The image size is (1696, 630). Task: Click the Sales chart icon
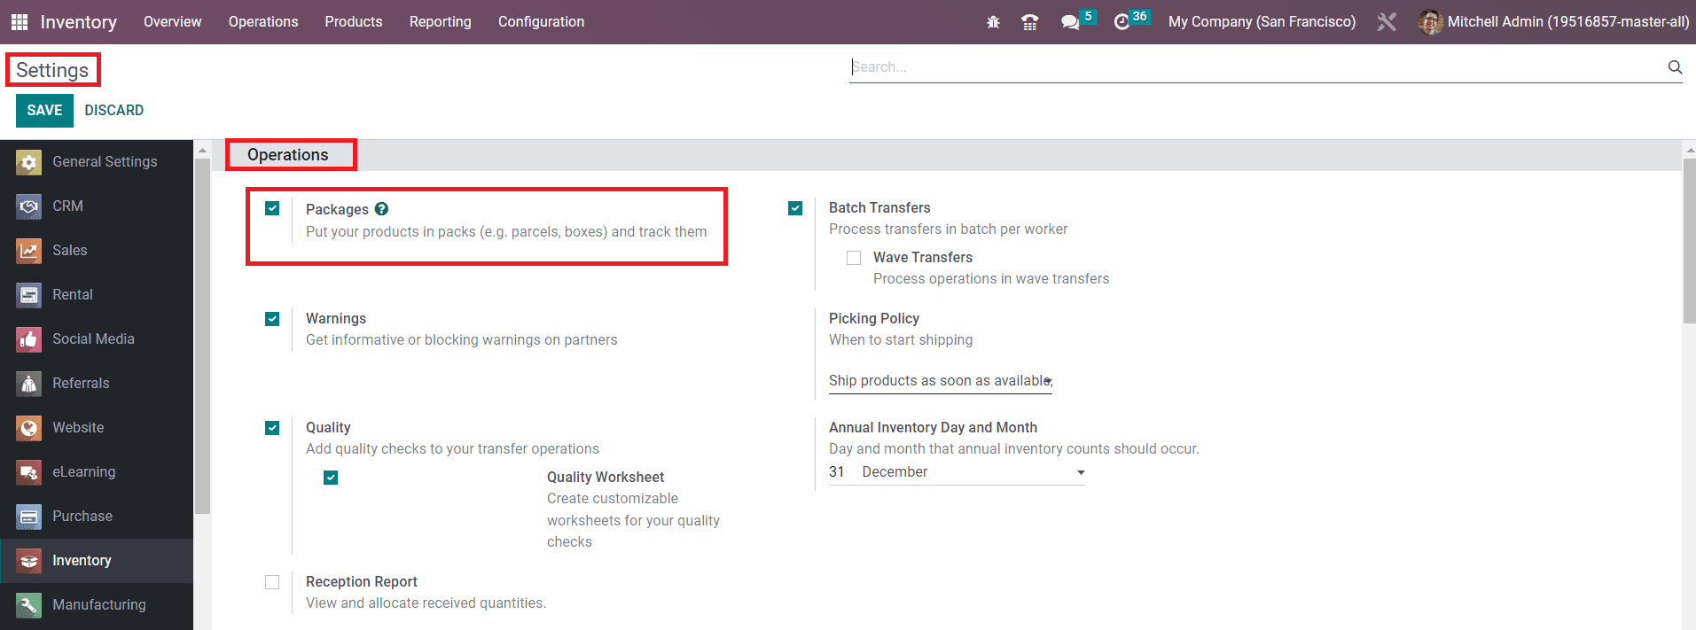pos(28,251)
